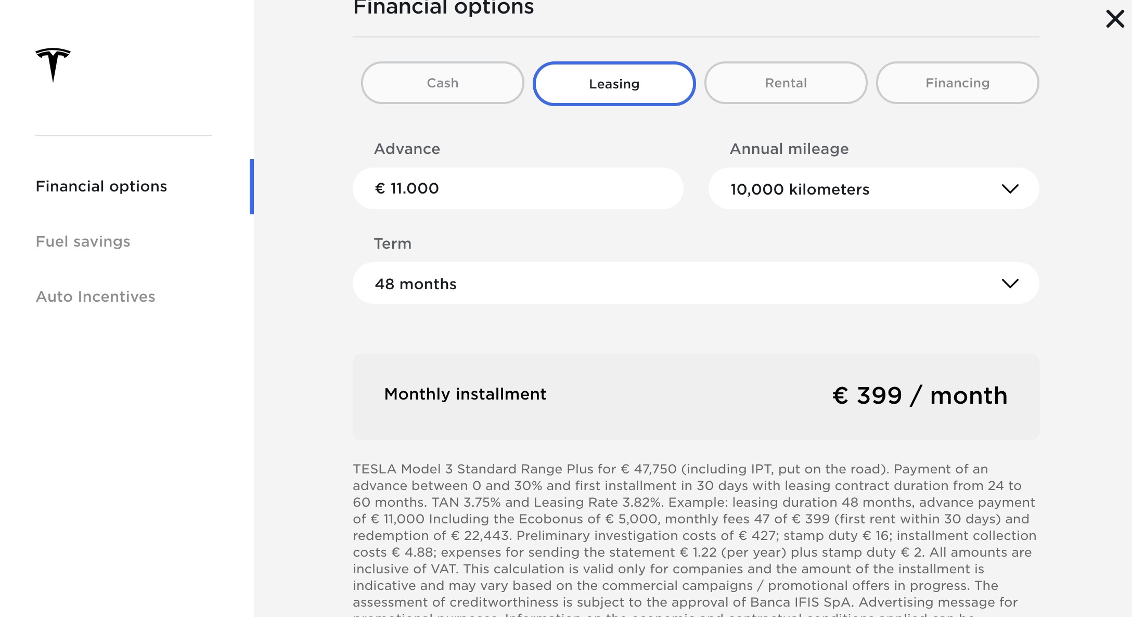The image size is (1132, 617).
Task: Expand the Term 48 months dropdown
Action: 696,284
